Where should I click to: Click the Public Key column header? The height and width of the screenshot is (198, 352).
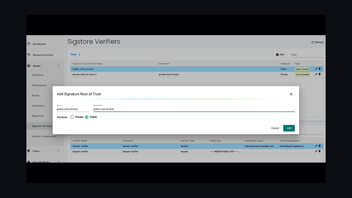click(215, 141)
